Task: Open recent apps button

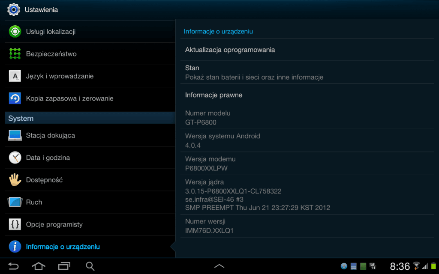Action: pos(64,266)
